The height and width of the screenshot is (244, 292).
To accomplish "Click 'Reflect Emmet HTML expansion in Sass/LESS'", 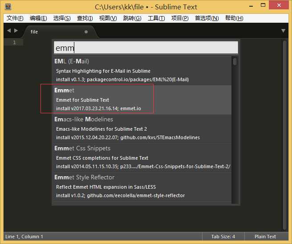I will pyautogui.click(x=106, y=187).
